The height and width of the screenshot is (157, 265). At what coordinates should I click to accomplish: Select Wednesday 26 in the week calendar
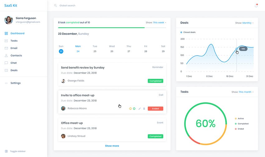[x=112, y=51]
